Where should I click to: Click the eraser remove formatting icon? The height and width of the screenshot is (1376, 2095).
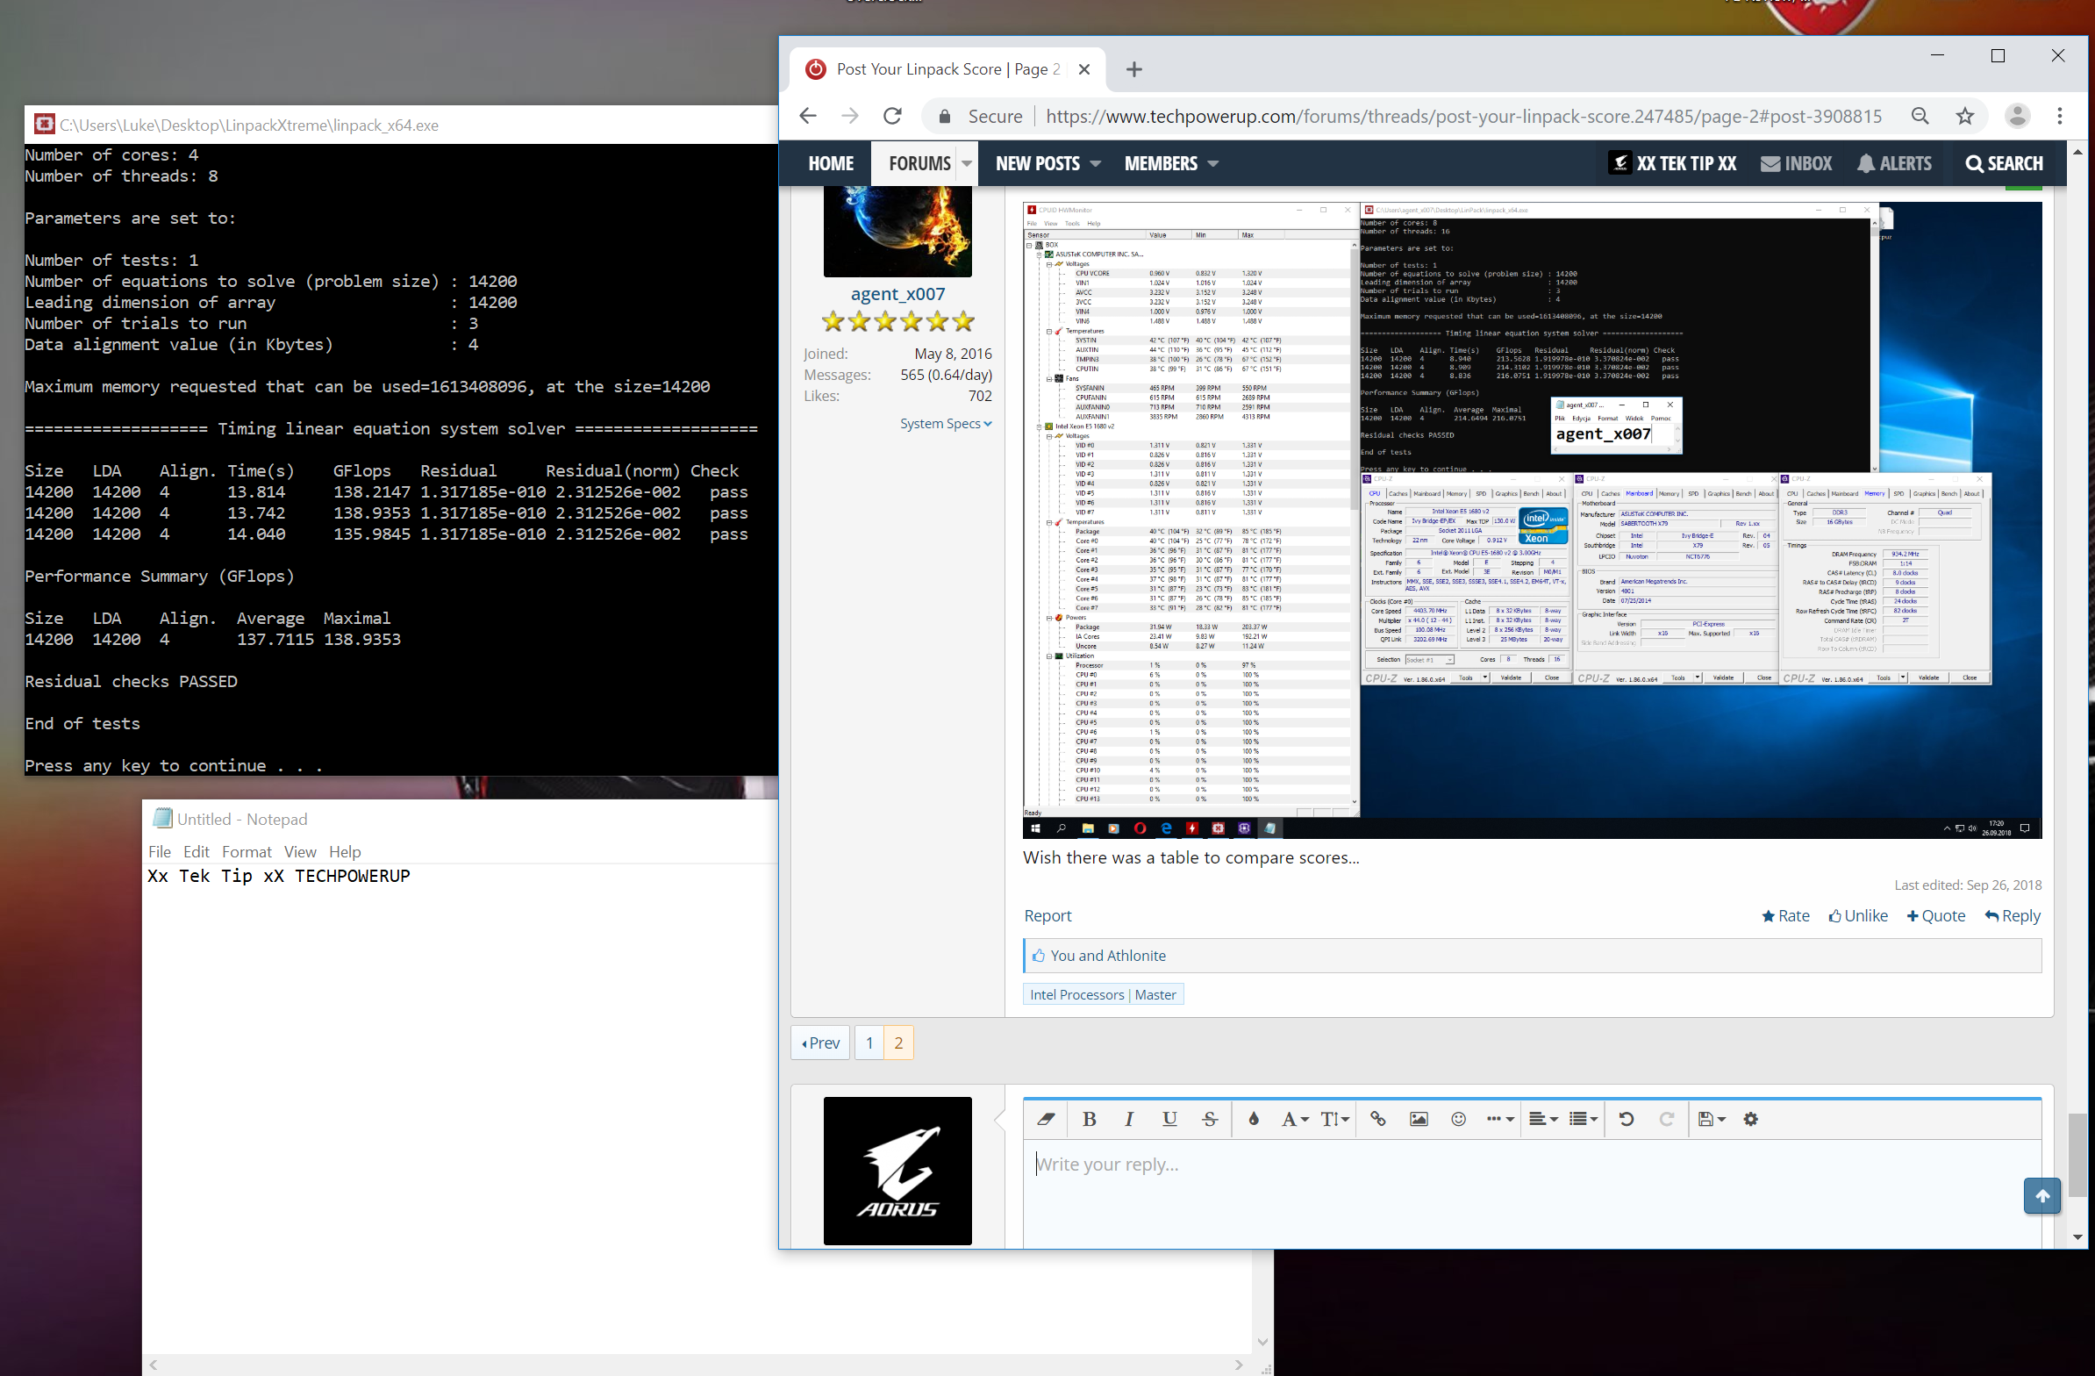pos(1046,1119)
